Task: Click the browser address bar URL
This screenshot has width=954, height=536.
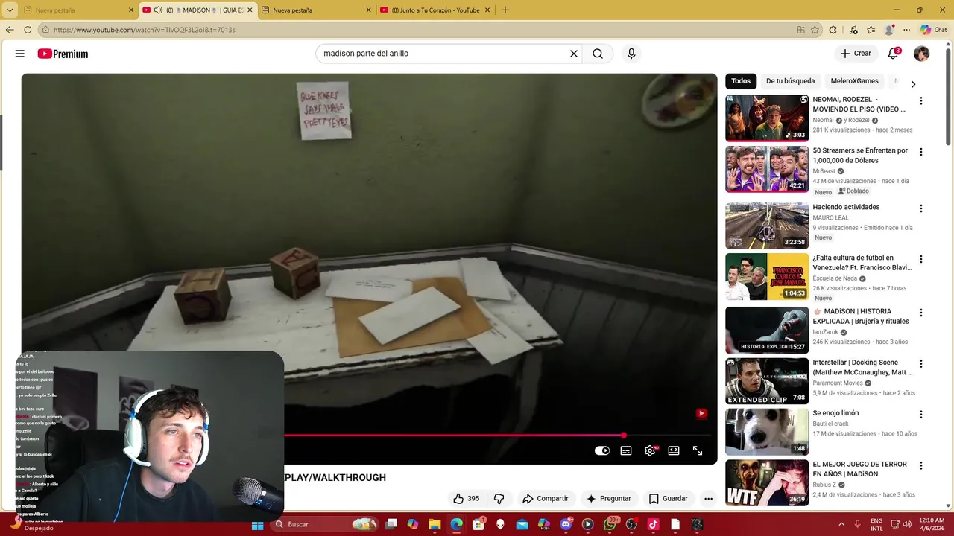Action: click(144, 30)
